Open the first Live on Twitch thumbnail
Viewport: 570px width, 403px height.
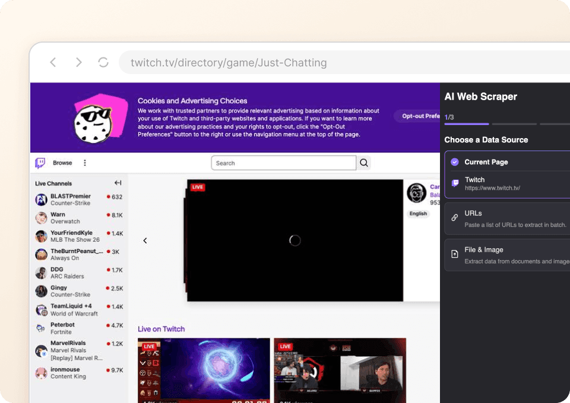click(202, 370)
